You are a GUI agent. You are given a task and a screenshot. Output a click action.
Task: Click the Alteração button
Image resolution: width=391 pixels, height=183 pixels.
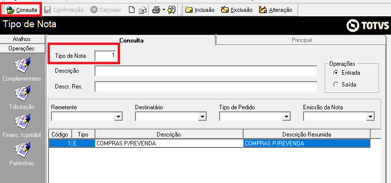275,10
